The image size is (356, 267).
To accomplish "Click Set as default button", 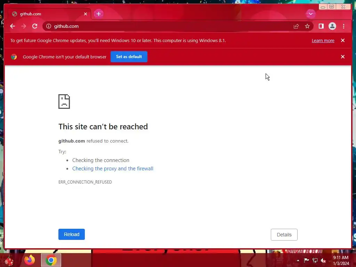I will click(129, 57).
